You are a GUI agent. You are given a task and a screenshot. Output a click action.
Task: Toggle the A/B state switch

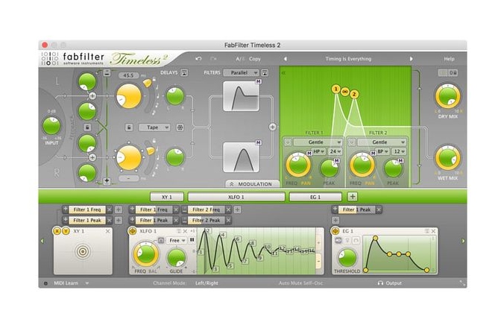click(240, 59)
